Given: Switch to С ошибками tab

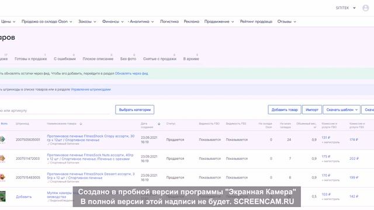Looking at the screenshot, I should [x=65, y=58].
